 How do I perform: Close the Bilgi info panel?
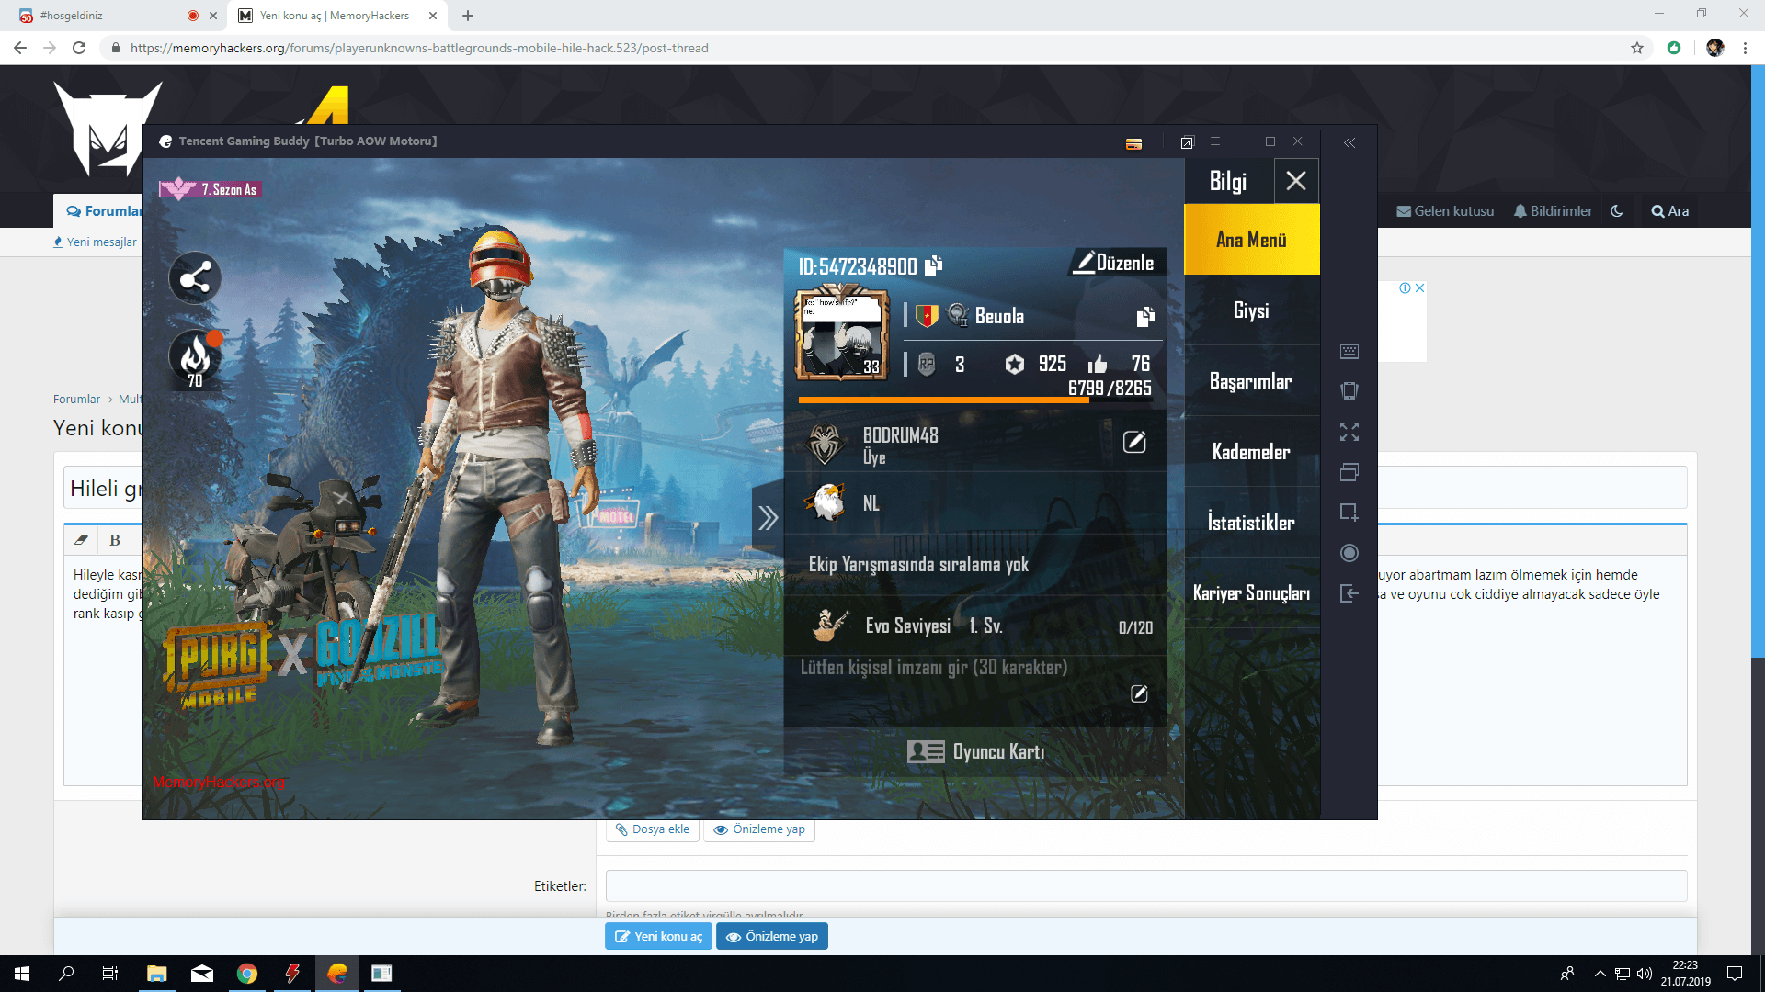pos(1296,181)
